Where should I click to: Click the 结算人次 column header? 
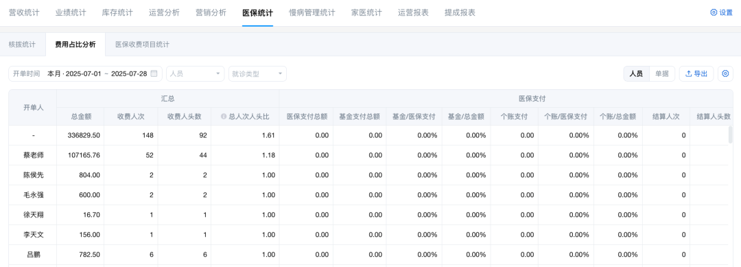(666, 116)
